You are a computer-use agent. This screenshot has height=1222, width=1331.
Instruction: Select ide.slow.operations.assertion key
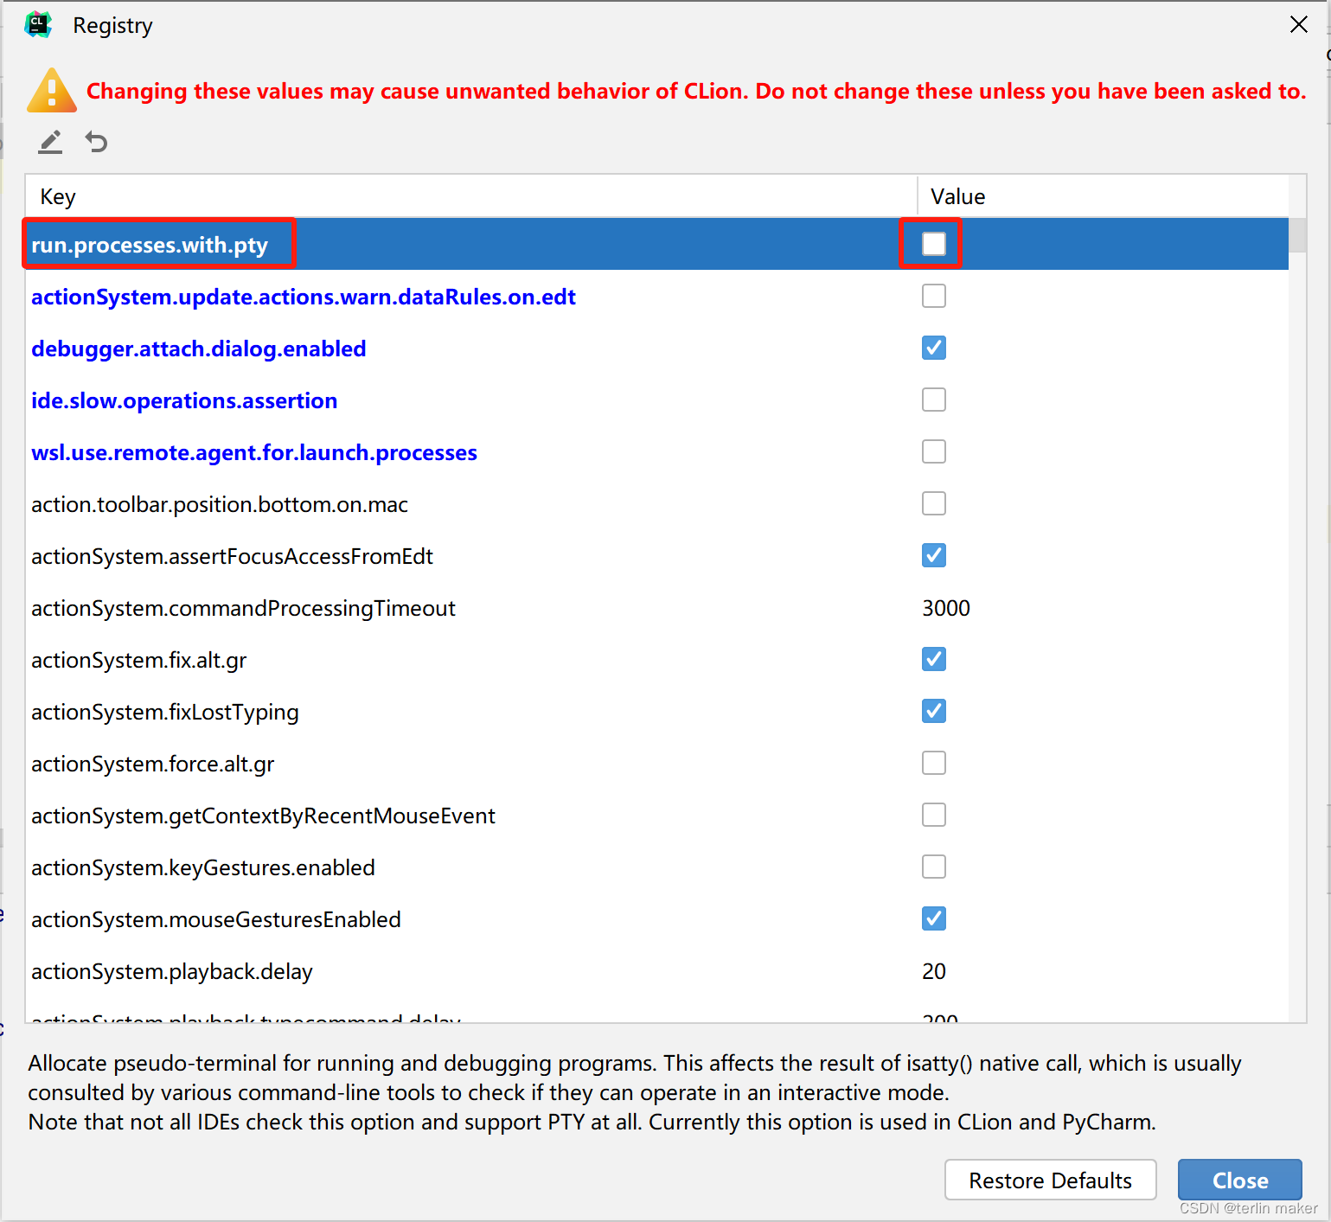pyautogui.click(x=184, y=400)
